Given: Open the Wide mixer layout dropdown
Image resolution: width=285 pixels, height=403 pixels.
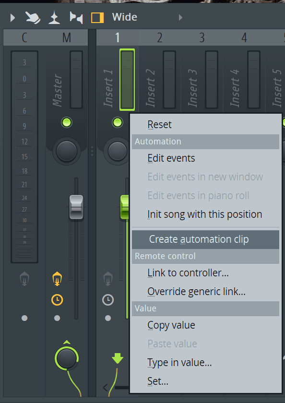Looking at the screenshot, I should [125, 17].
